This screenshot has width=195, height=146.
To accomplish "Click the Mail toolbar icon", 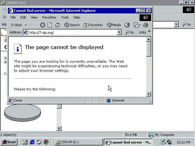I will coord(136,25).
